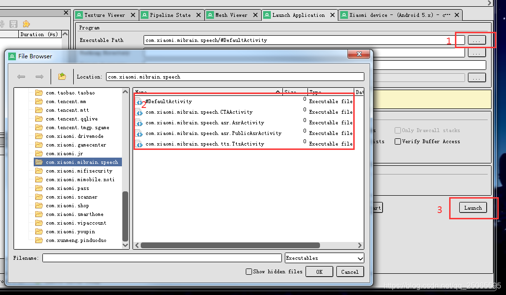Select com.xiaomi.jr folder
Screen dimensions: 506x295
[64, 154]
